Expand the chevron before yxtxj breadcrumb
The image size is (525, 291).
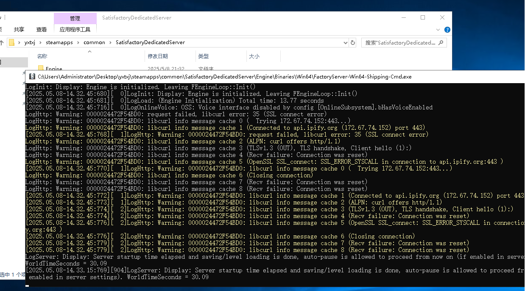click(x=20, y=42)
